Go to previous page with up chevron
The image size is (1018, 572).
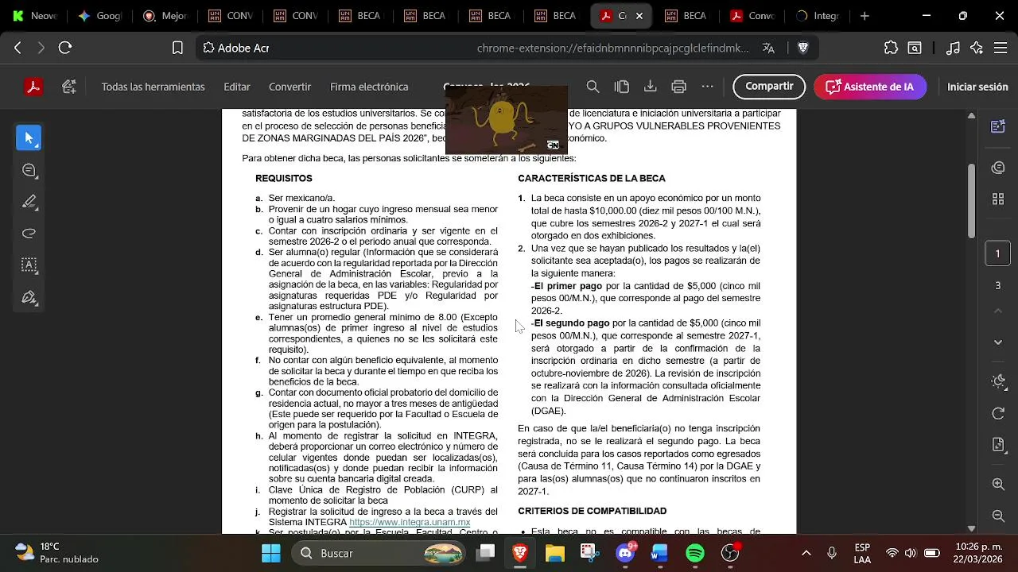998,311
